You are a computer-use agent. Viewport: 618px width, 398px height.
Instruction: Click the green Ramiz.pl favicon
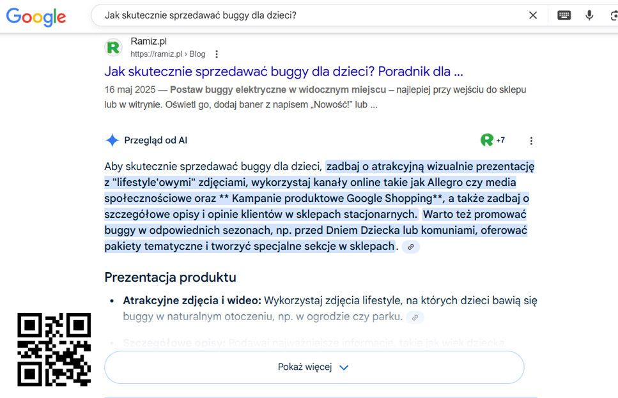point(114,47)
